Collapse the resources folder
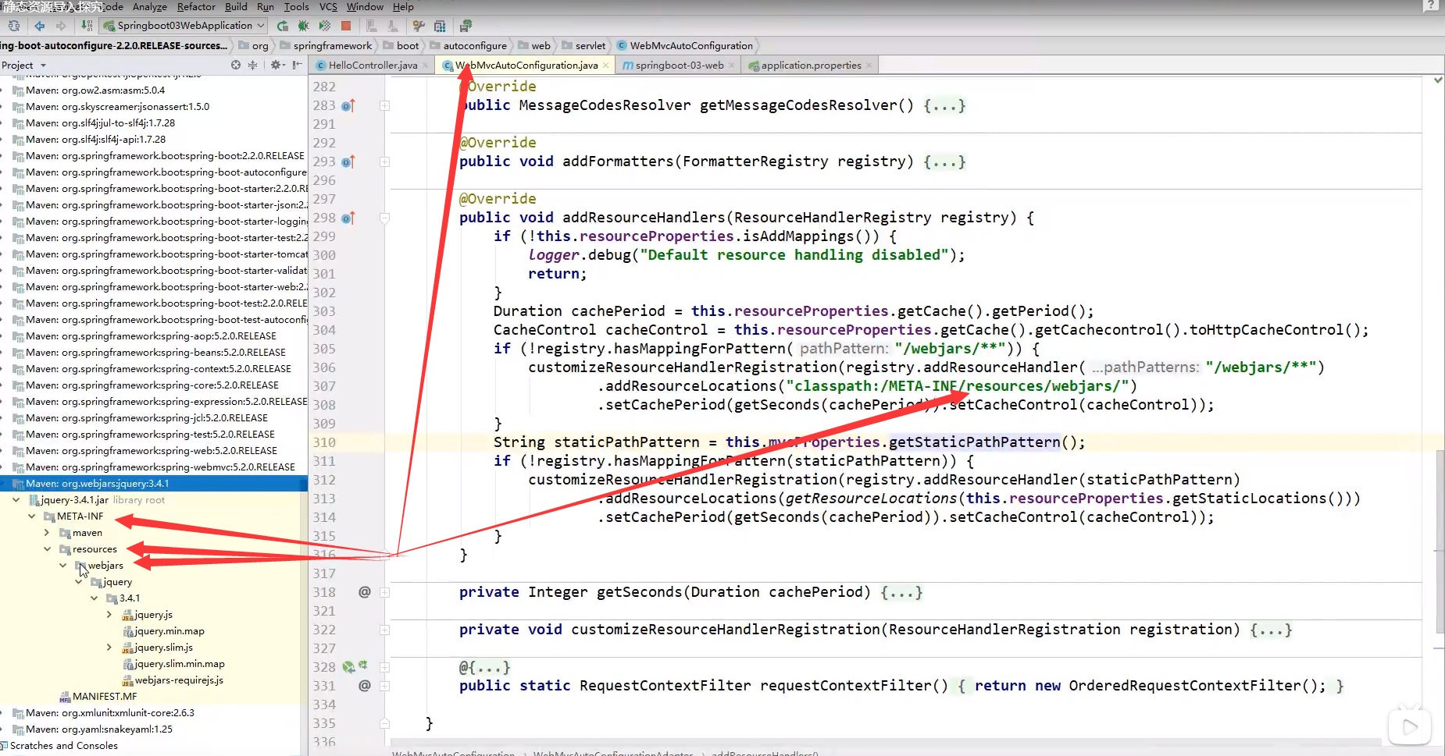Image resolution: width=1445 pixels, height=756 pixels. click(47, 549)
